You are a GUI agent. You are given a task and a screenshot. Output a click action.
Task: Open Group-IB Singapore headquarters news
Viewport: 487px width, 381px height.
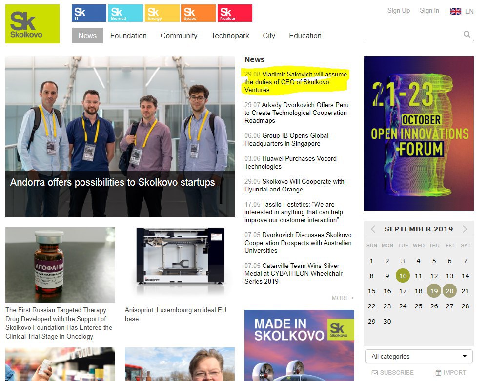pos(286,139)
